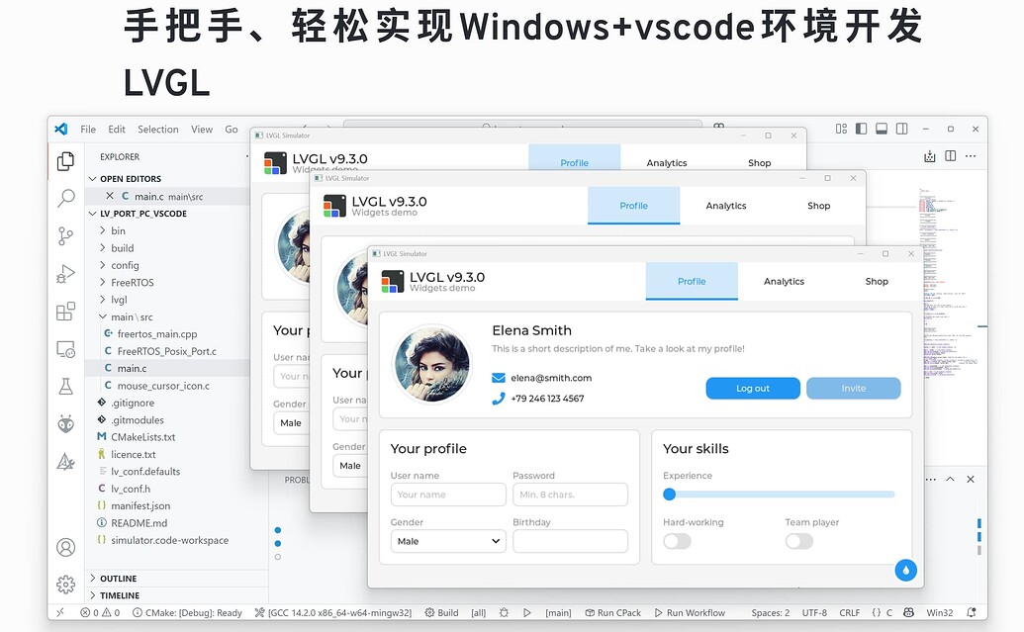The width and height of the screenshot is (1024, 632).
Task: Click the Password input field showing Min. 8 chars
Action: [x=571, y=494]
